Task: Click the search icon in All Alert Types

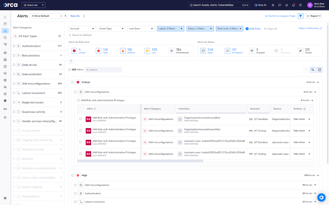Action: pyautogui.click(x=60, y=36)
